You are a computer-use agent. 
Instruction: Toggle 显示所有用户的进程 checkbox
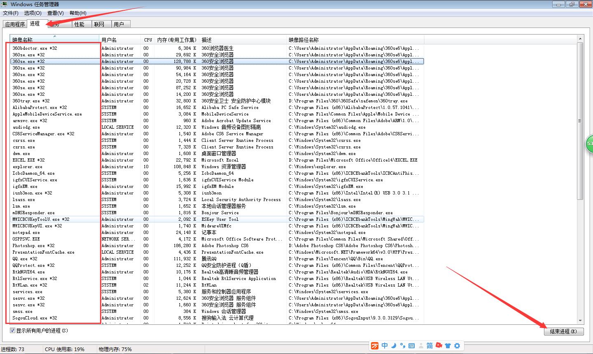tap(13, 330)
